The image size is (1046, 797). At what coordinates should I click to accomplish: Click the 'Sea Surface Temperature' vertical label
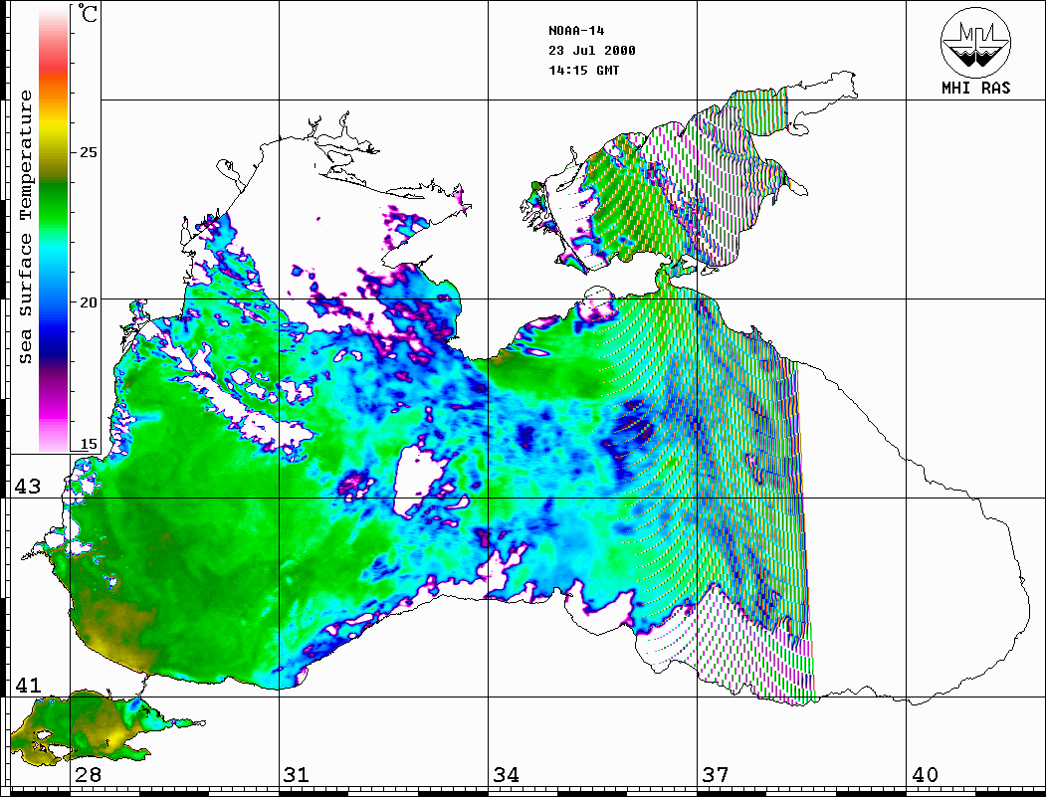click(x=25, y=227)
